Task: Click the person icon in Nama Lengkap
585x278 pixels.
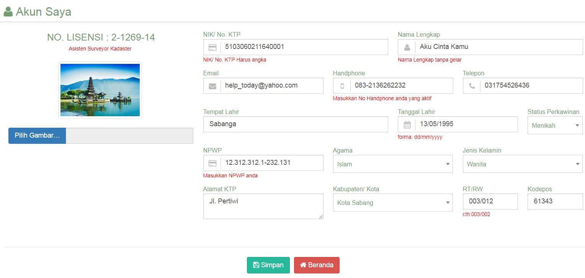Action: [x=407, y=47]
